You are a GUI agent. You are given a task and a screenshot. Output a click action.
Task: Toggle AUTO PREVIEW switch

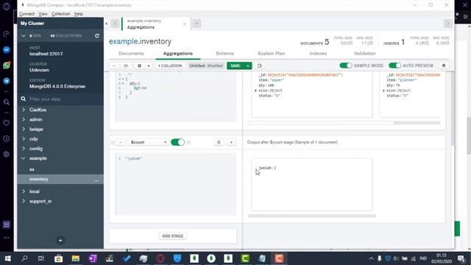coord(394,66)
